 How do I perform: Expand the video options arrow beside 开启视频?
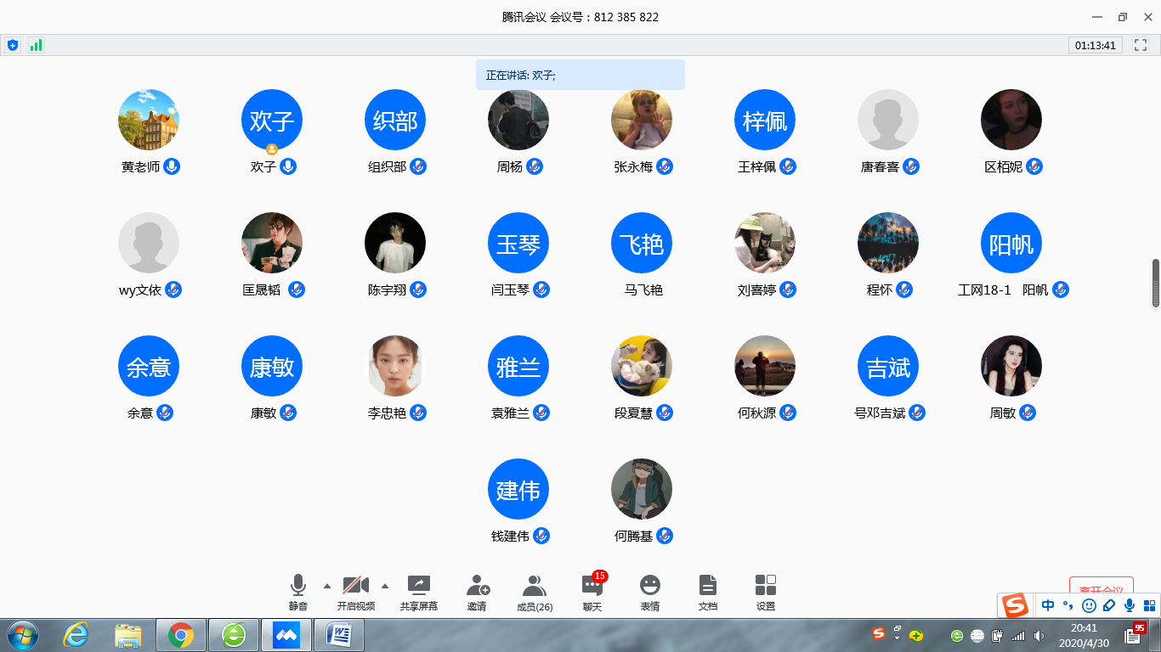[385, 586]
